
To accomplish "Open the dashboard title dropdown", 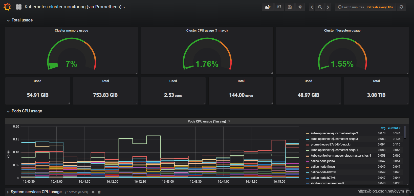I will (x=75, y=7).
